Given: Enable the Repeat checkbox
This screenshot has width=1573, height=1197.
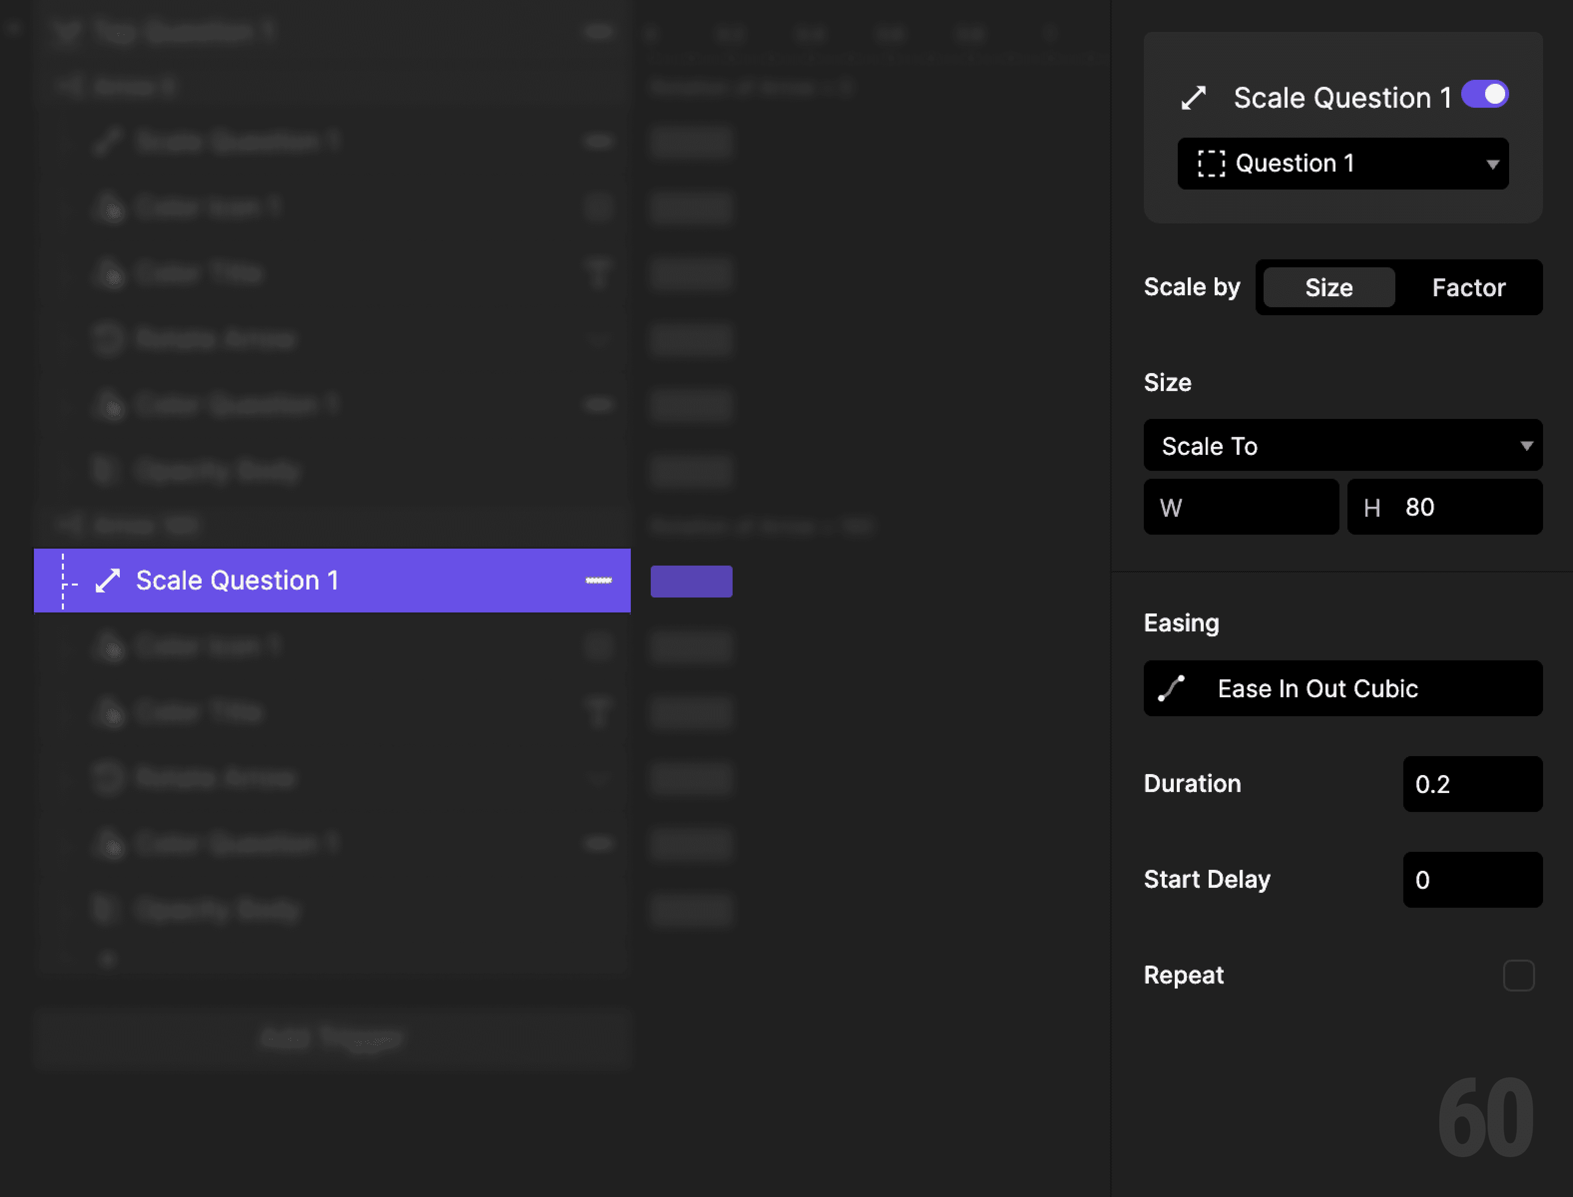Looking at the screenshot, I should click(1518, 976).
